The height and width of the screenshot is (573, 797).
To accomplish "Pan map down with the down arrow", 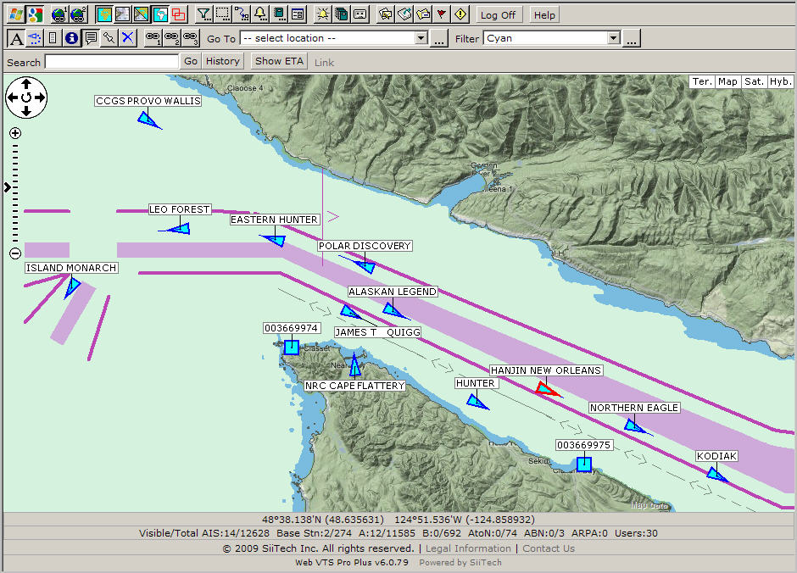I will (x=26, y=111).
